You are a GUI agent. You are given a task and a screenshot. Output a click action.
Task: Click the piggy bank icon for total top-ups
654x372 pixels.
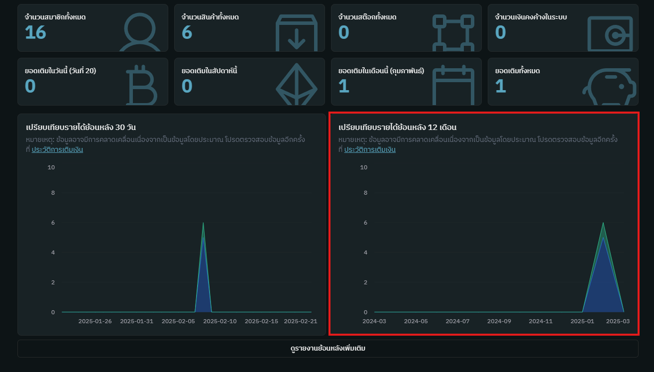611,85
